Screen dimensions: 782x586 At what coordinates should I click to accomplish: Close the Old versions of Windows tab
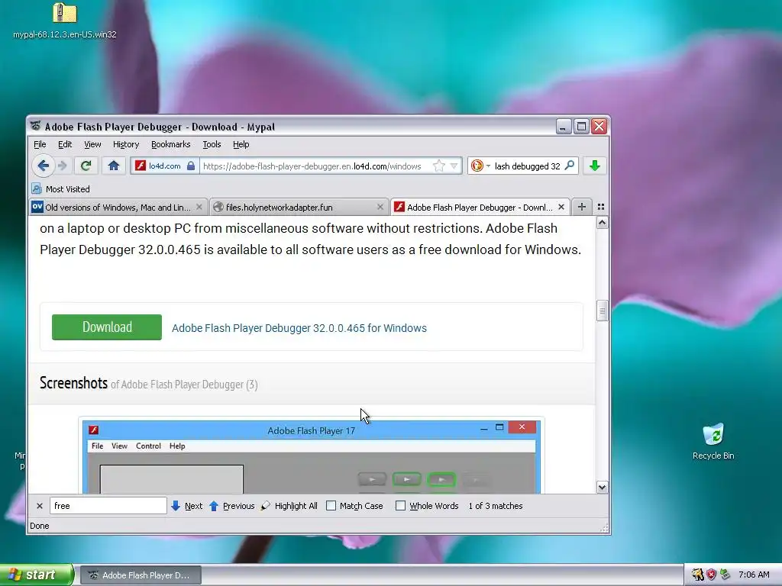click(x=199, y=207)
